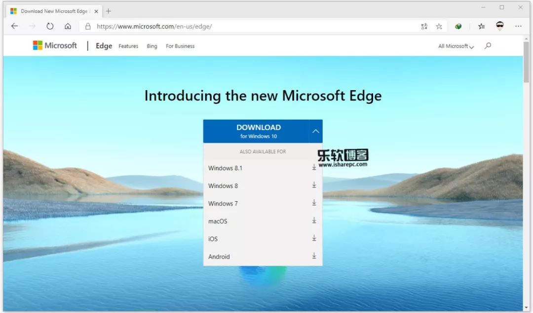533x313 pixels.
Task: Open the green globe extension icon
Action: [x=458, y=26]
